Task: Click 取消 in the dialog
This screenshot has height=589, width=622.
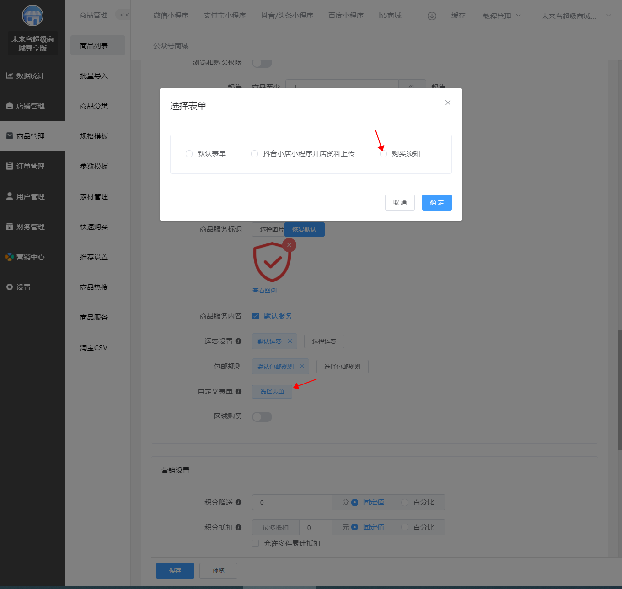Action: pyautogui.click(x=400, y=203)
